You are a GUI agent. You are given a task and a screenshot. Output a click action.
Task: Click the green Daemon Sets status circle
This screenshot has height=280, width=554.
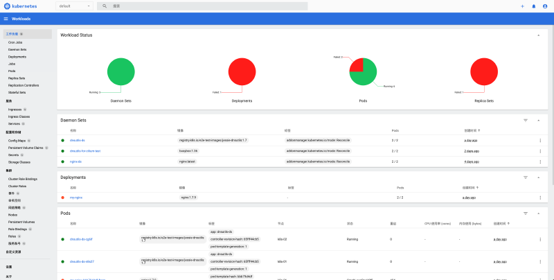(121, 72)
